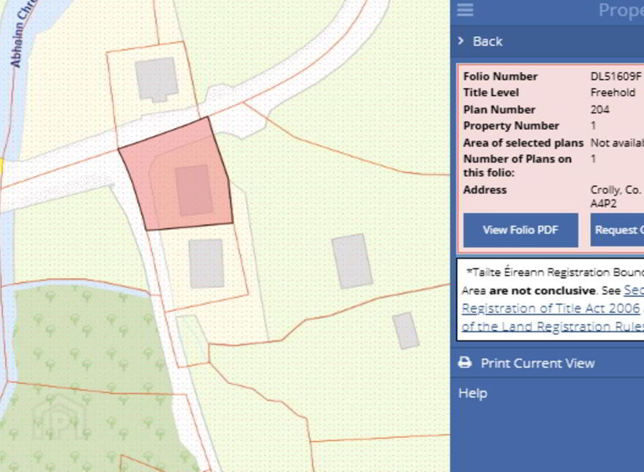Click the Folio Number label
The height and width of the screenshot is (472, 644).
click(x=501, y=76)
